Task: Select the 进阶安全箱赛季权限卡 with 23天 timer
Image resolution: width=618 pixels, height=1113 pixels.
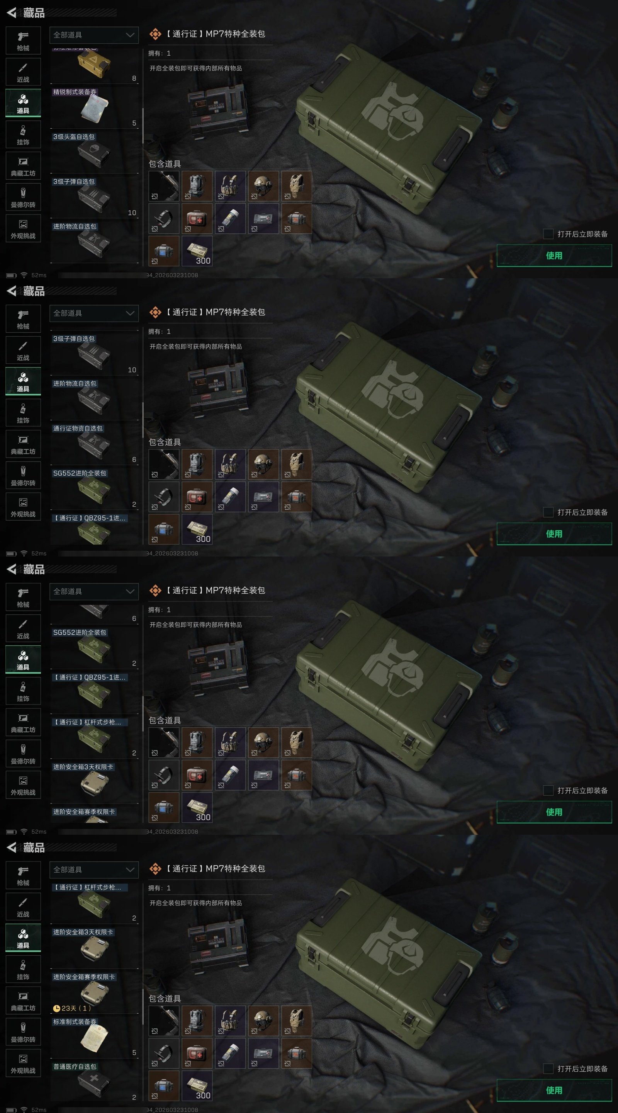Action: (95, 992)
